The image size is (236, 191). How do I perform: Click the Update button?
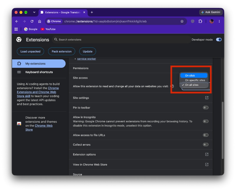(x=88, y=52)
